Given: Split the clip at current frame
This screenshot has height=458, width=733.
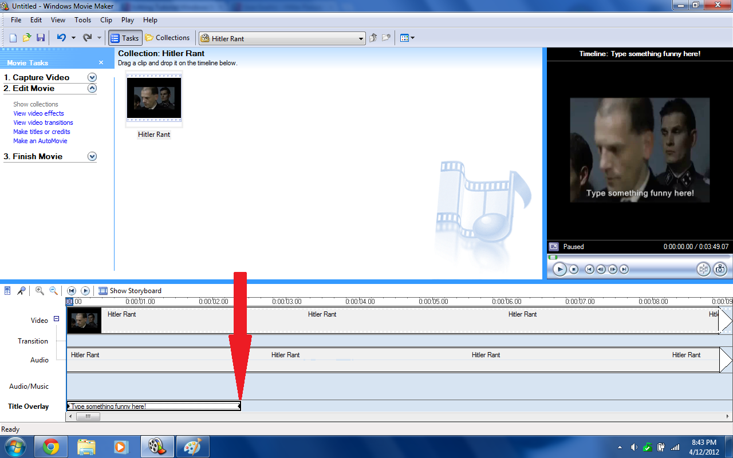Looking at the screenshot, I should pos(703,269).
